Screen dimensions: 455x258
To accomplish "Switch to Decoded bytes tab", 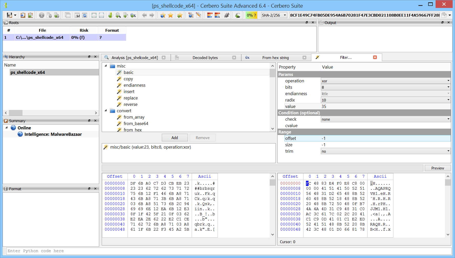I will [x=205, y=58].
